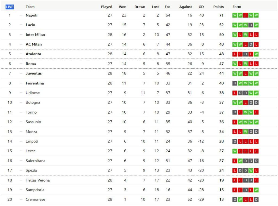Open the Juventus team link
The height and width of the screenshot is (206, 278).
pos(33,73)
